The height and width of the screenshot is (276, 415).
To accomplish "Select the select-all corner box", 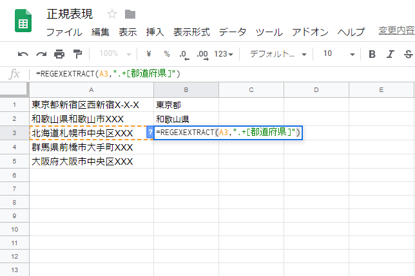I will coord(14,89).
